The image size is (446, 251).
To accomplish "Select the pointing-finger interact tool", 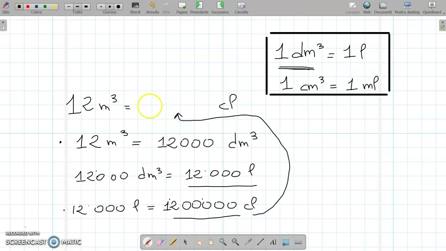I will pyautogui.click(x=198, y=242).
